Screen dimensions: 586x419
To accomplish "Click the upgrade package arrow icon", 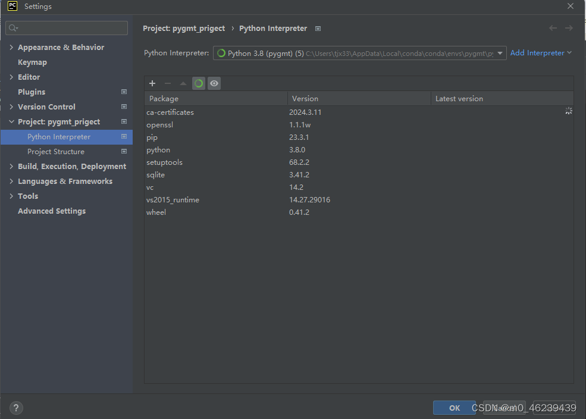I will tap(183, 83).
